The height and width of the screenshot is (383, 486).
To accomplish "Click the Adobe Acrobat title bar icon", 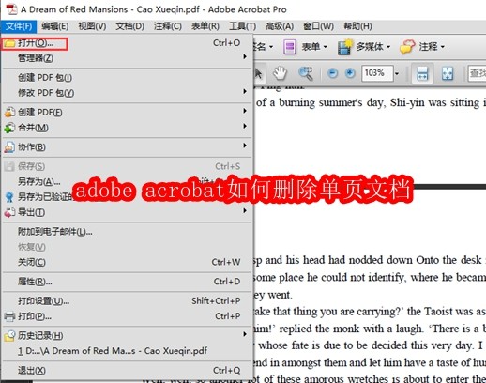I will click(12, 9).
